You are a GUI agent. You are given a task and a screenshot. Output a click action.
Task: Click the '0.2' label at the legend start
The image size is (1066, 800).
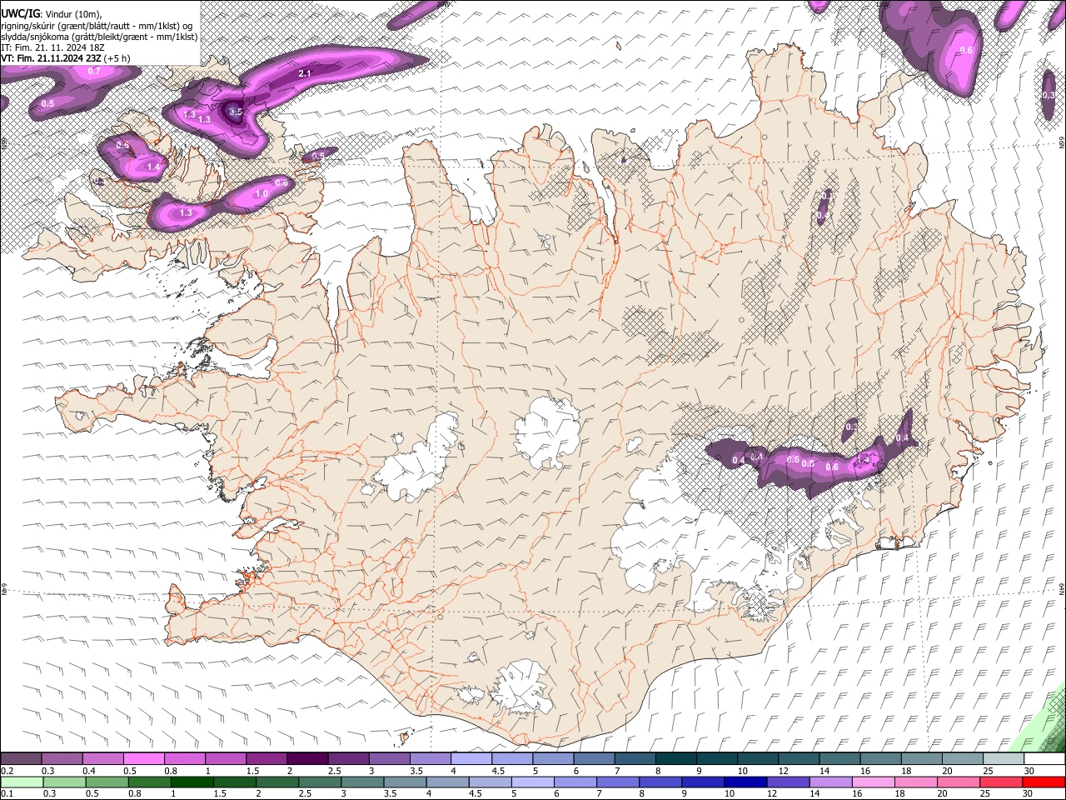click(x=7, y=771)
